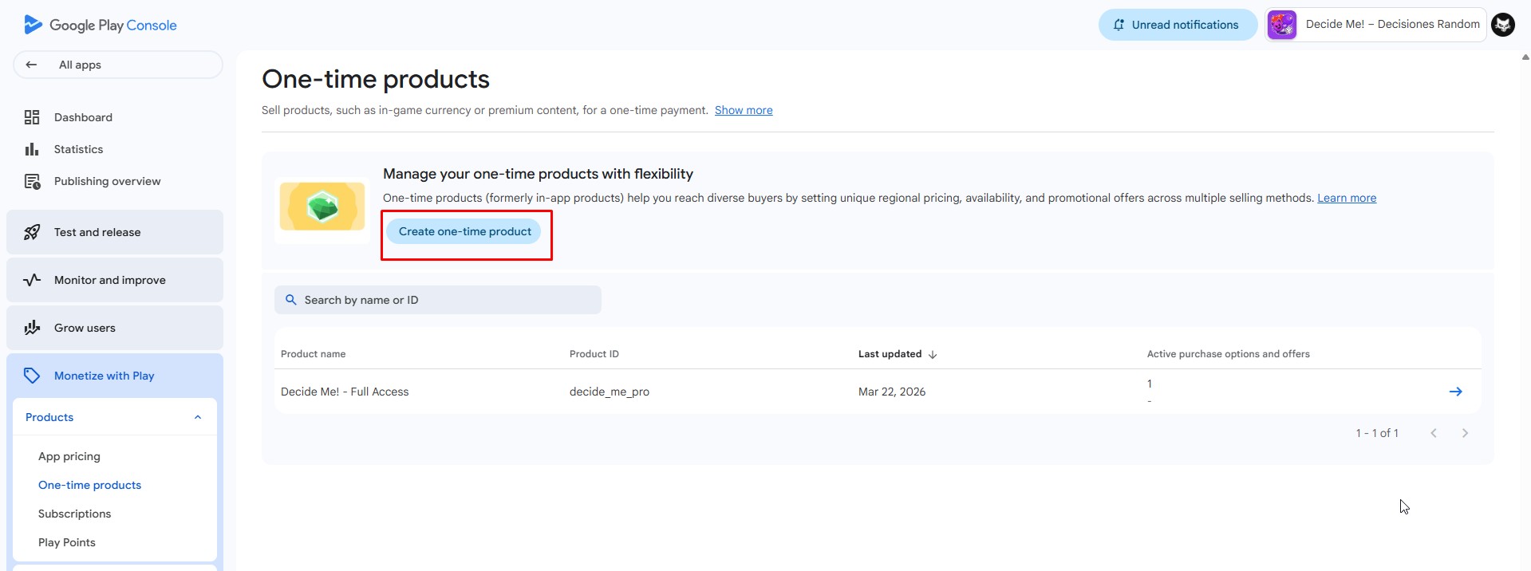Click Create one-time product button
This screenshot has height=571, width=1531.
pos(464,231)
